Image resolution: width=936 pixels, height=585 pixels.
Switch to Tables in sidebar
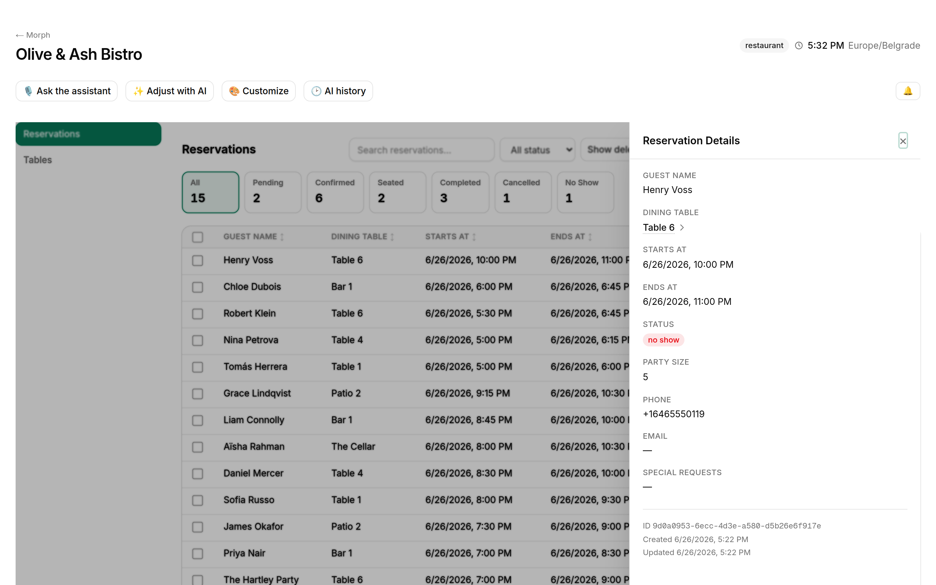[x=37, y=160]
